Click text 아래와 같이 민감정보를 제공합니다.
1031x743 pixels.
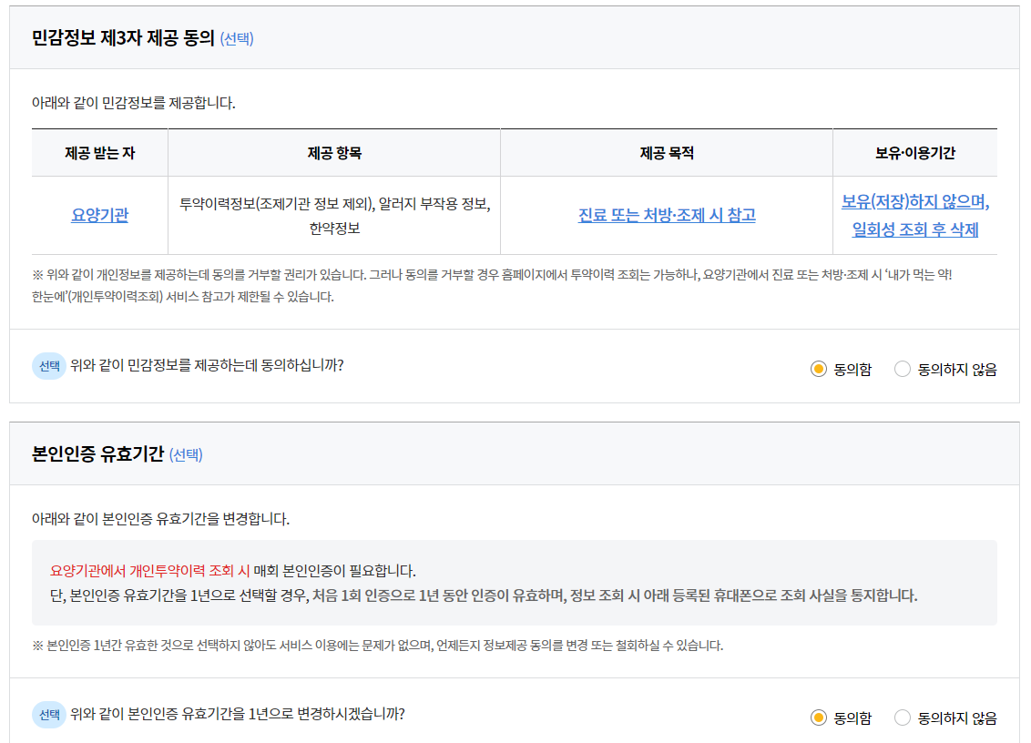coord(134,103)
